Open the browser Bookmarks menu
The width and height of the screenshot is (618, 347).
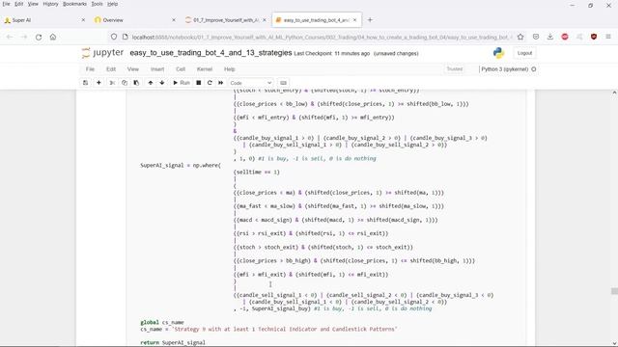74,4
